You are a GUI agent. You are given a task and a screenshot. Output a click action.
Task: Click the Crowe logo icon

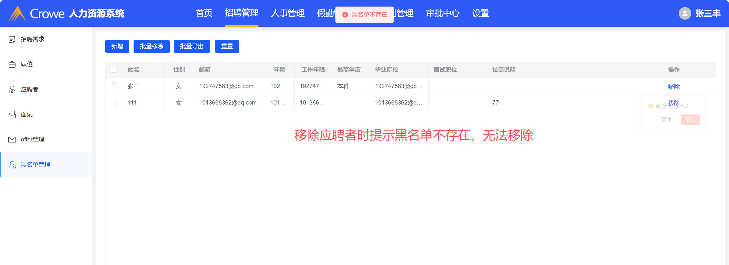[17, 13]
